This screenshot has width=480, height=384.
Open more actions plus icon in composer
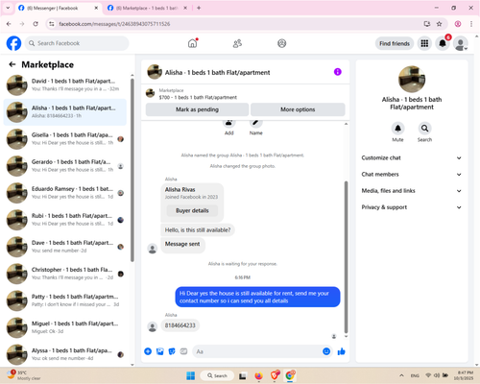click(148, 351)
